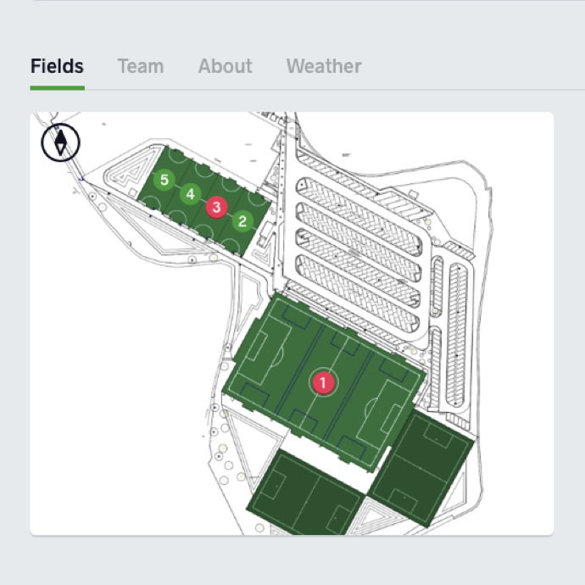Choose green field marker number 4
The height and width of the screenshot is (585, 585).
pyautogui.click(x=191, y=194)
